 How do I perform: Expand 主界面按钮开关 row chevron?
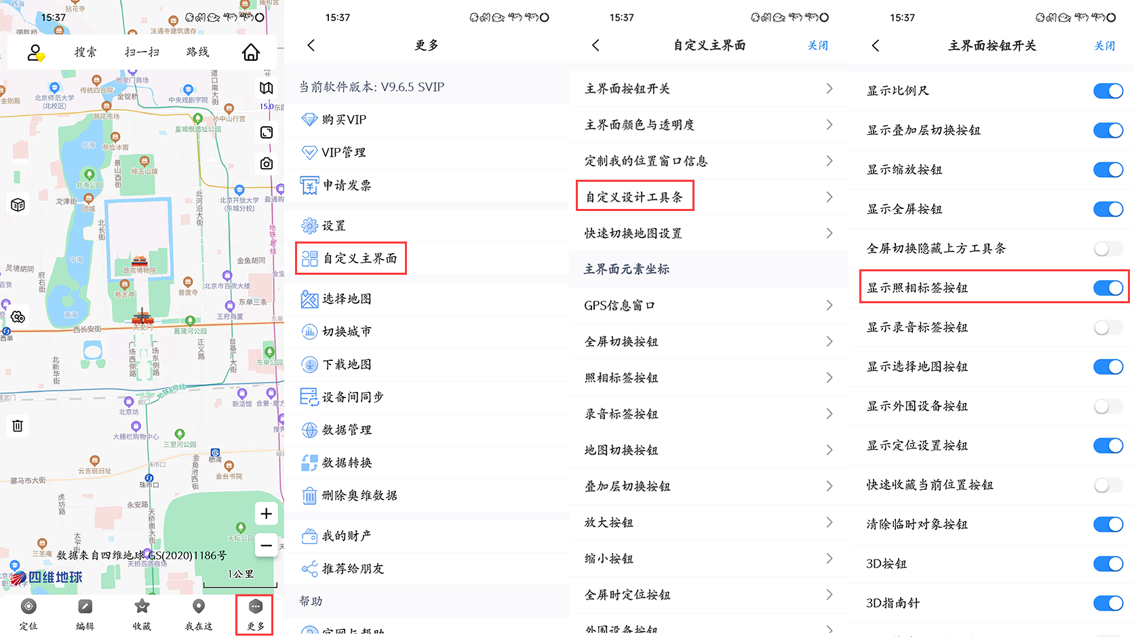[829, 89]
